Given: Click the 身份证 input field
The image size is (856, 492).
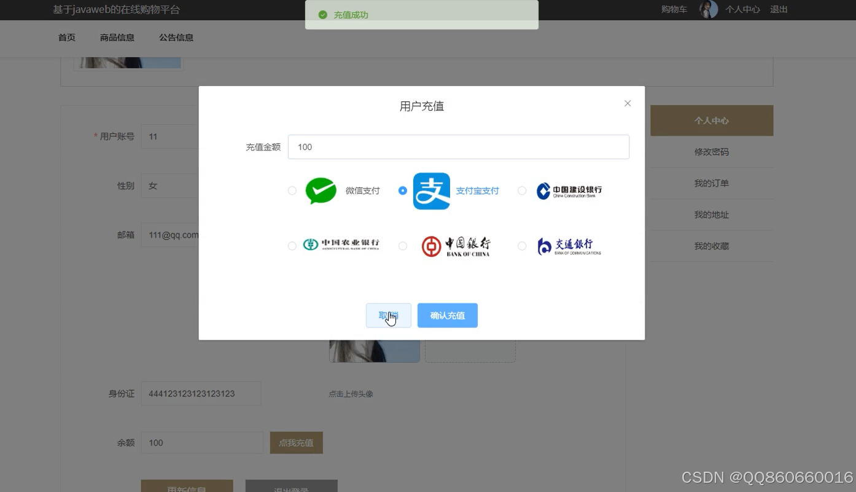Looking at the screenshot, I should tap(201, 394).
